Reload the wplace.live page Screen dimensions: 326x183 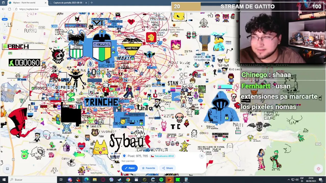[x=9, y=9]
